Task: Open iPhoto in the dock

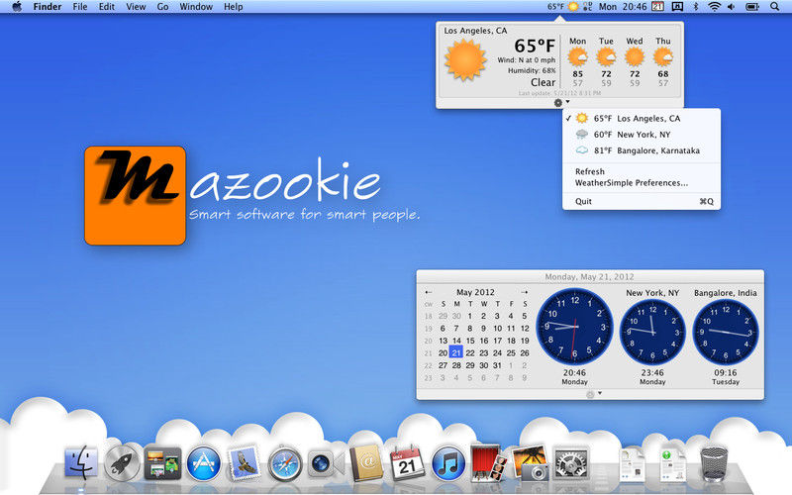Action: [x=530, y=462]
